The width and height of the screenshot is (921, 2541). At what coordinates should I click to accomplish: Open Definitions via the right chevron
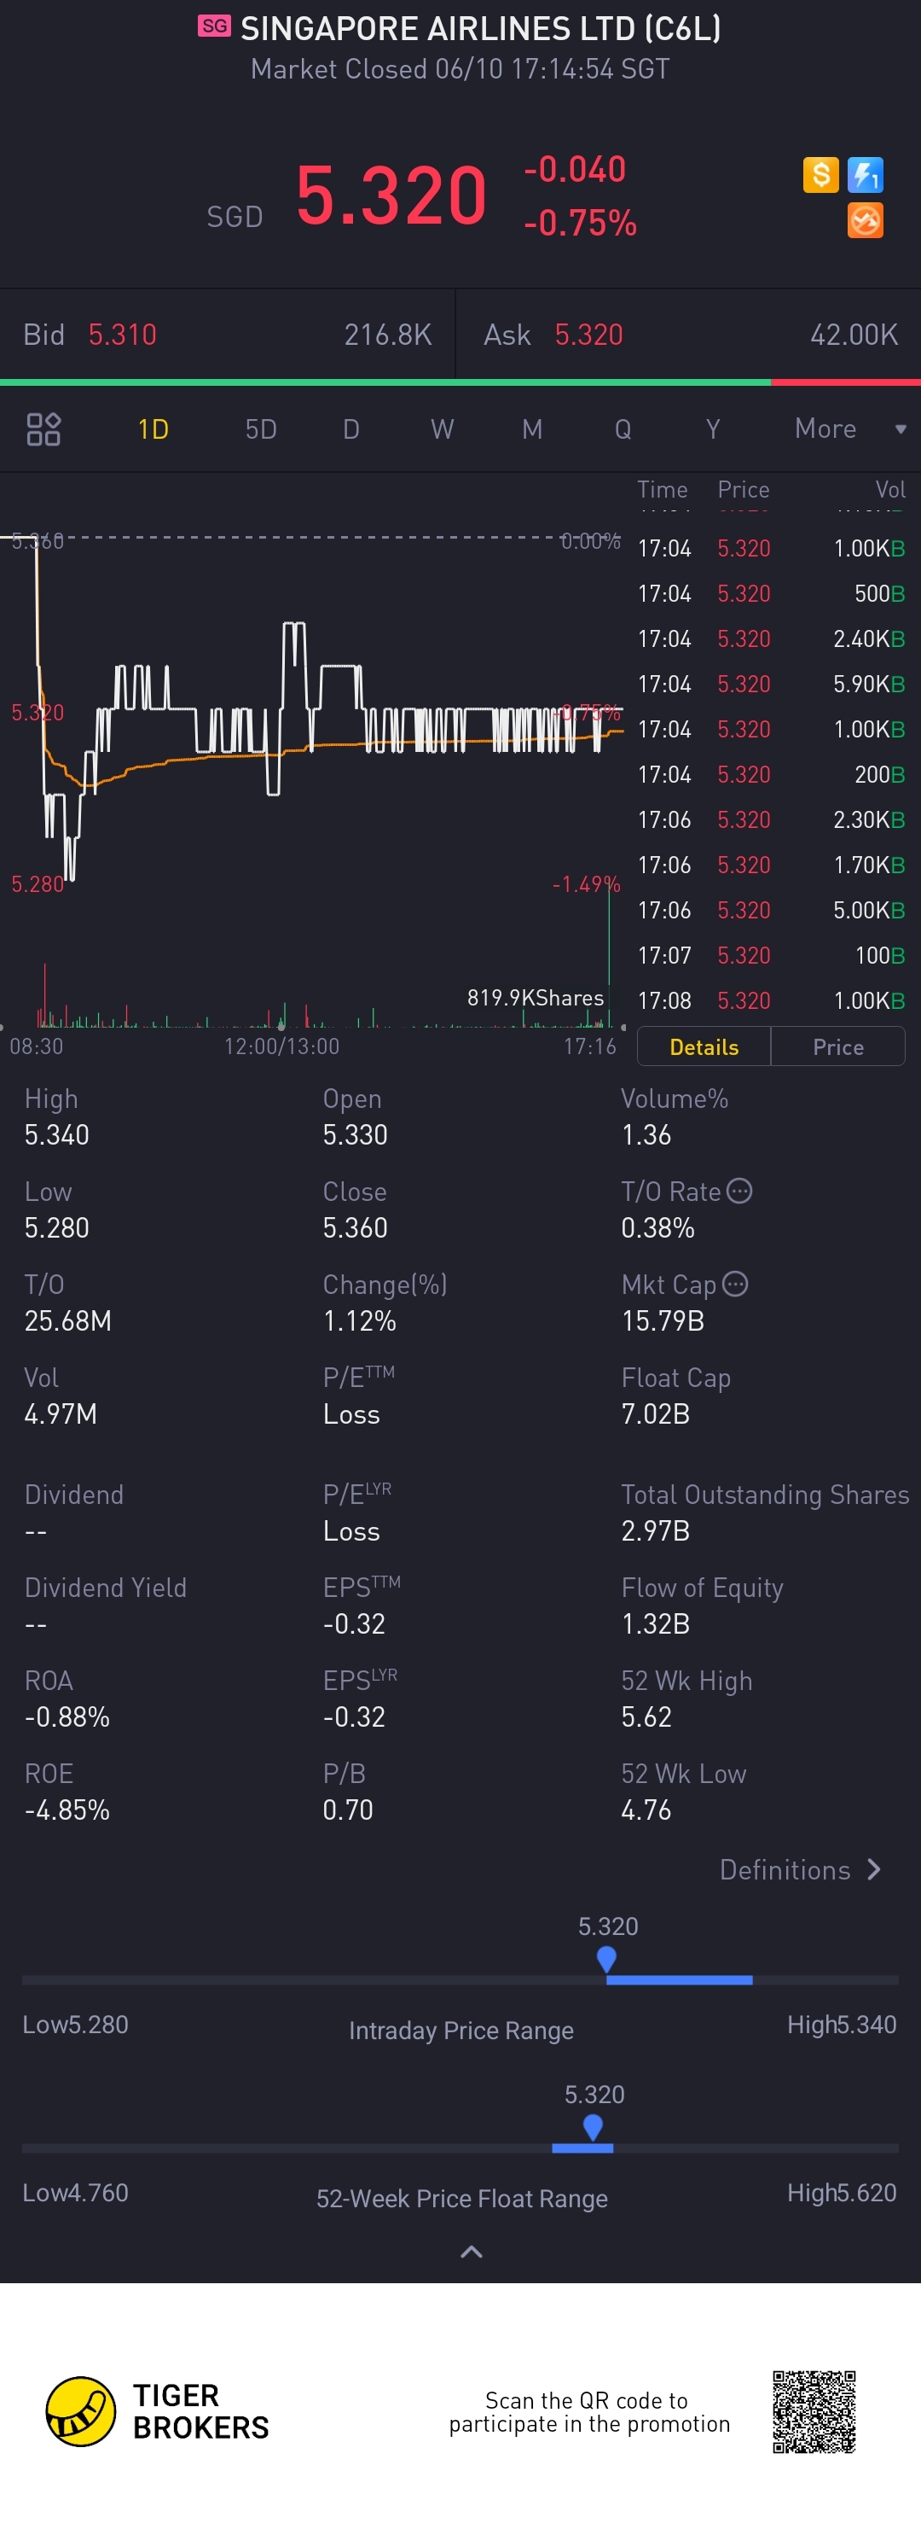(872, 1869)
